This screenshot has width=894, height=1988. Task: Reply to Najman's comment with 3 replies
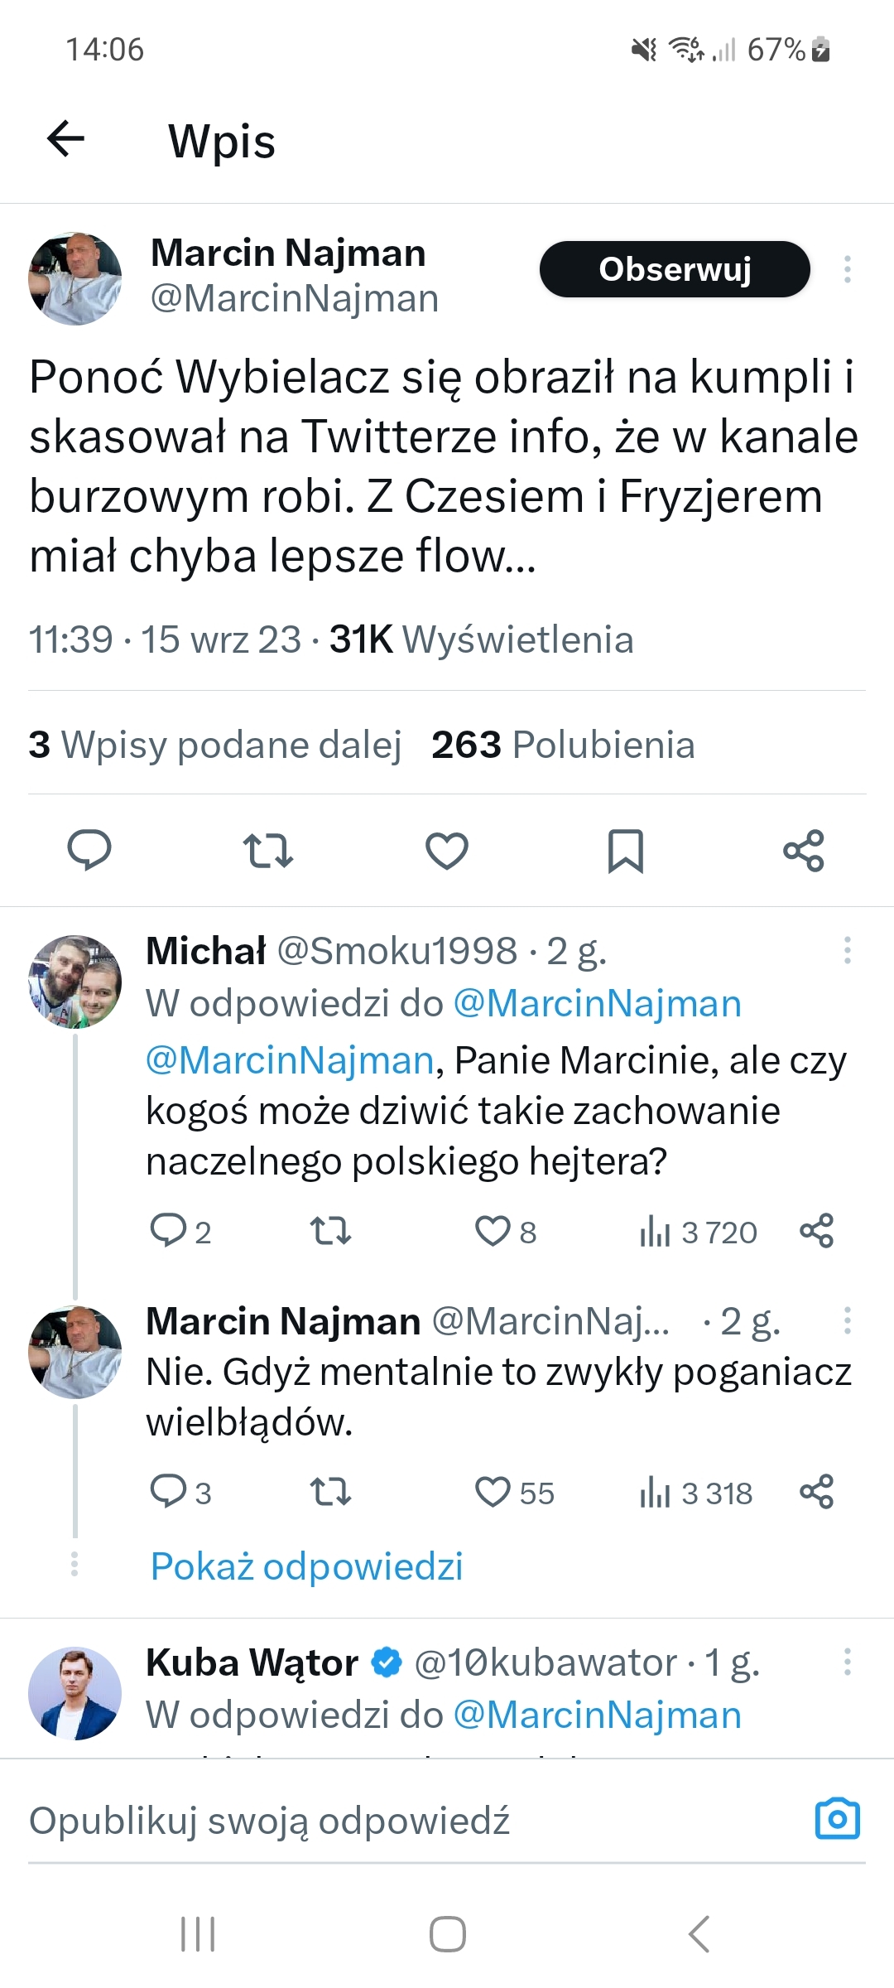pos(168,1492)
